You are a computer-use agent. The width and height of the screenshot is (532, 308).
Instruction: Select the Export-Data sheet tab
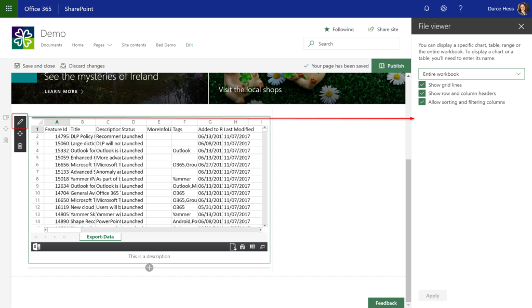click(100, 237)
